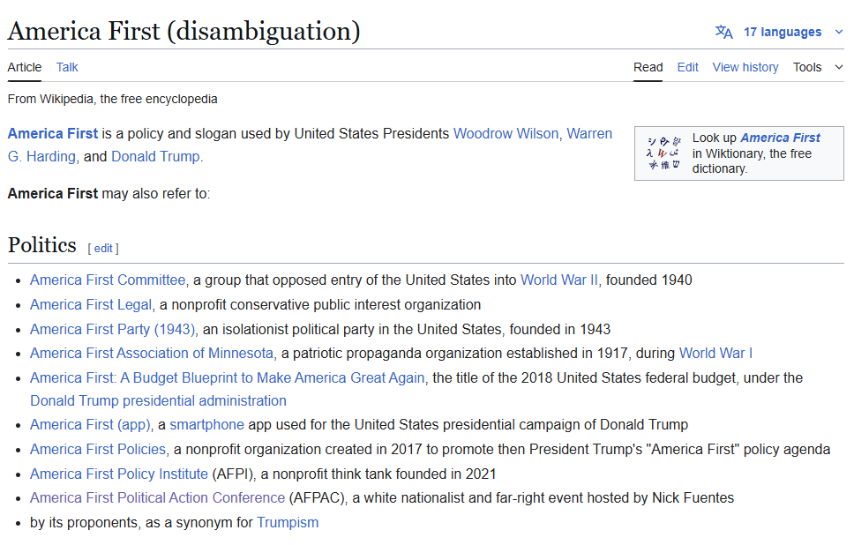The width and height of the screenshot is (854, 545).
Task: Follow the World War I link
Action: pyautogui.click(x=715, y=354)
